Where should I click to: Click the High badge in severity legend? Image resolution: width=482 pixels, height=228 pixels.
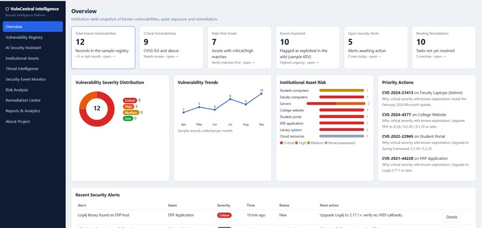click(128, 106)
